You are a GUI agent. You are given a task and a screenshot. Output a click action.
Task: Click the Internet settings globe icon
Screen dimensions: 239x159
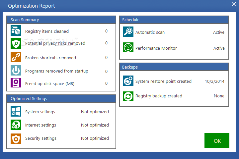click(x=16, y=125)
